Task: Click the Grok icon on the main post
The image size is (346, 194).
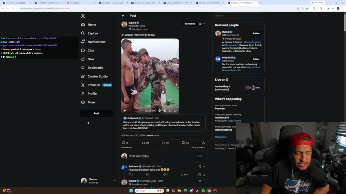Action: tap(200, 24)
